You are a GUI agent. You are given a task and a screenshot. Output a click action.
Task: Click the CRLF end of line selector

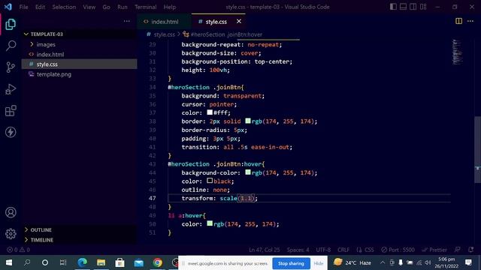pos(343,250)
